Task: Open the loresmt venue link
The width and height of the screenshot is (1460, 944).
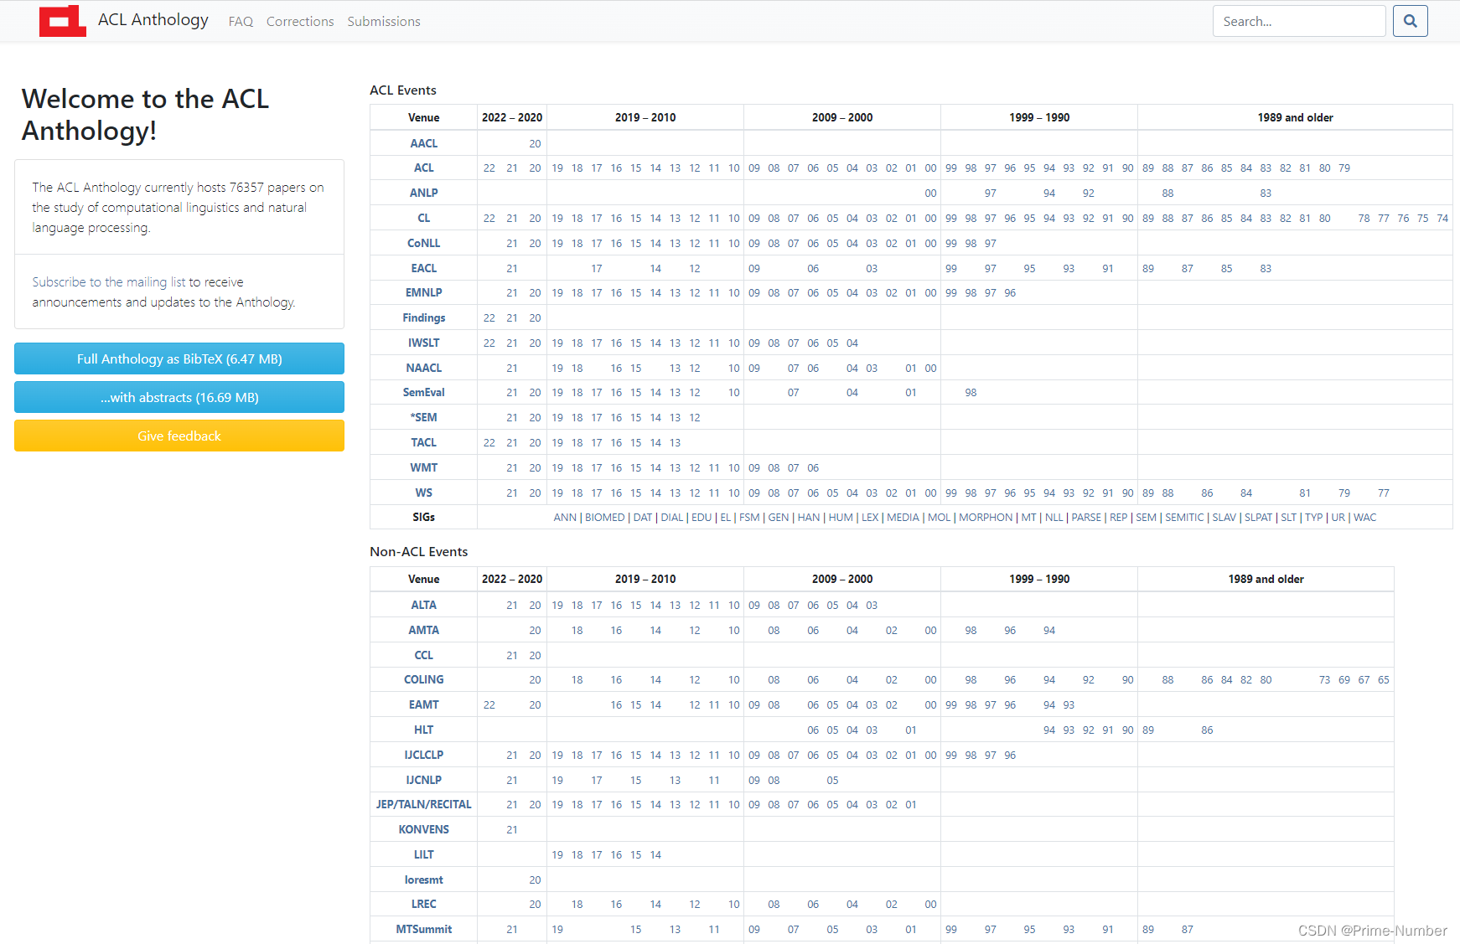Action: click(x=424, y=880)
